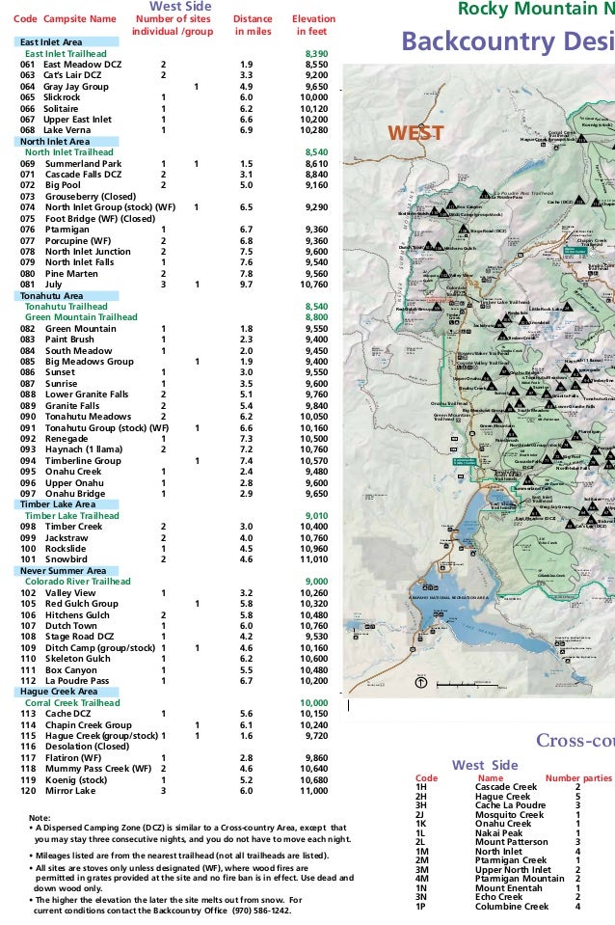Click the green 'Colorado River Trailhead' line
This screenshot has width=615, height=925.
point(78,581)
